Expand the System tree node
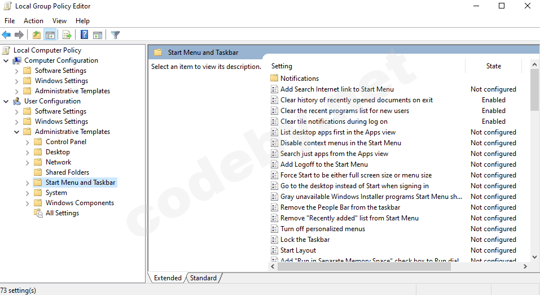 point(28,193)
